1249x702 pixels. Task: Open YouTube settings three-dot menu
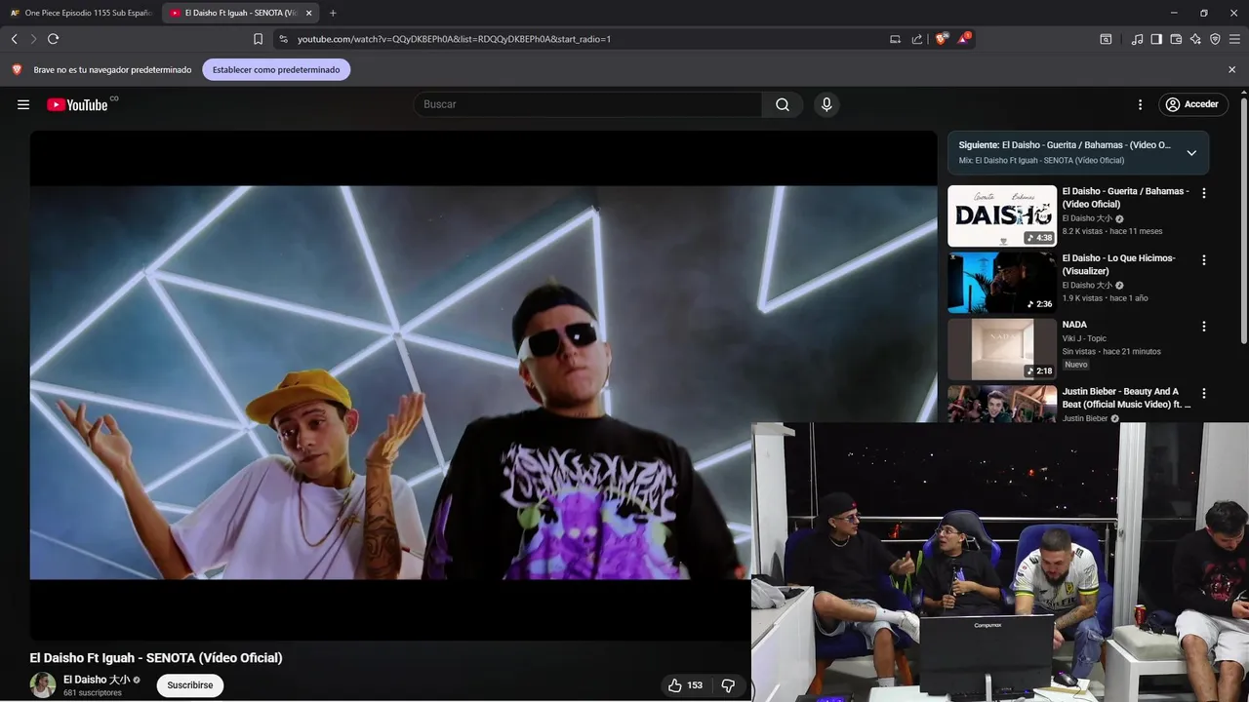[x=1140, y=104]
